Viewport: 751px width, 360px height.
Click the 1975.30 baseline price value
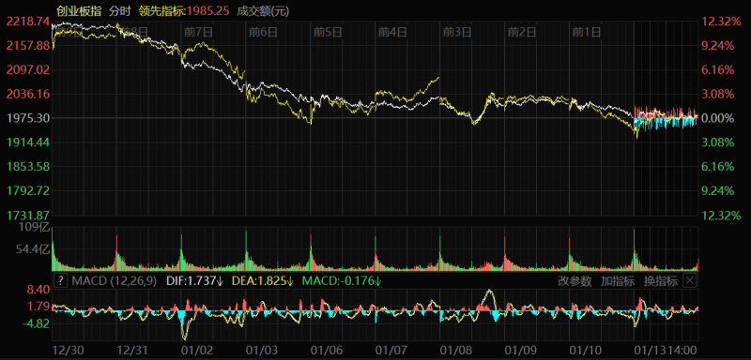pyautogui.click(x=28, y=118)
